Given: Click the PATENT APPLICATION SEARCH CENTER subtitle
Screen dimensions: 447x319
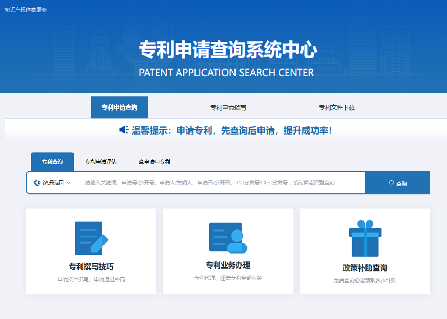Looking at the screenshot, I should pos(226,72).
